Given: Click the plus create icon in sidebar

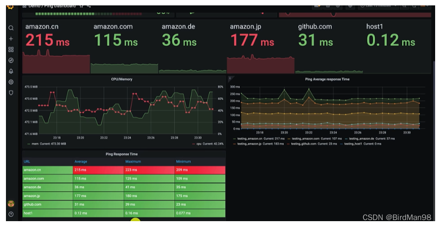Looking at the screenshot, I should 11,39.
